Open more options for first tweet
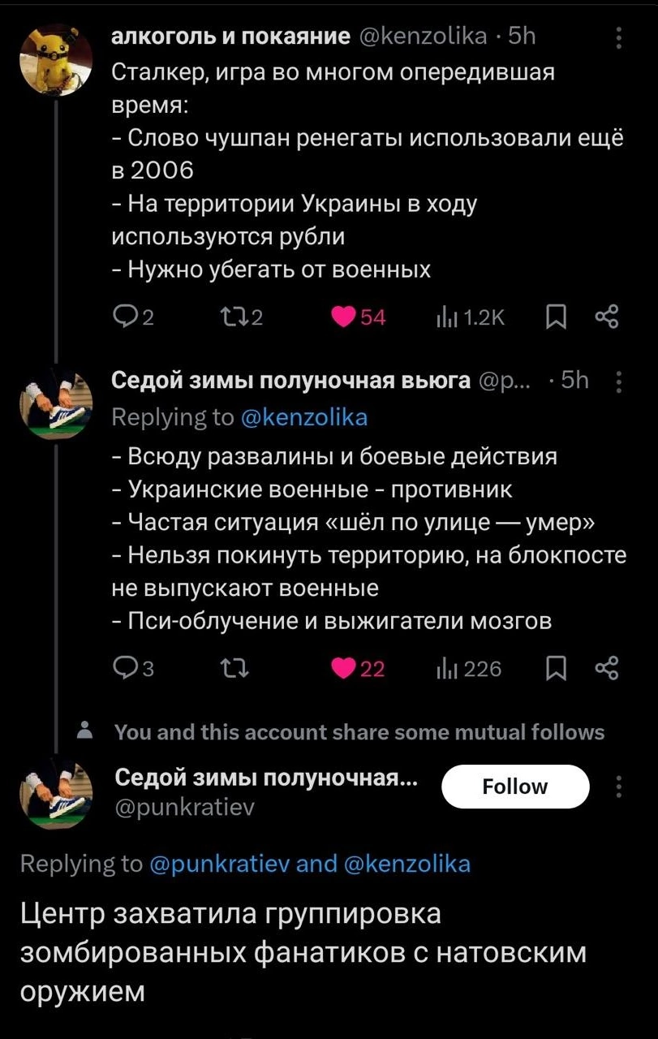Image resolution: width=658 pixels, height=1039 pixels. (x=620, y=38)
